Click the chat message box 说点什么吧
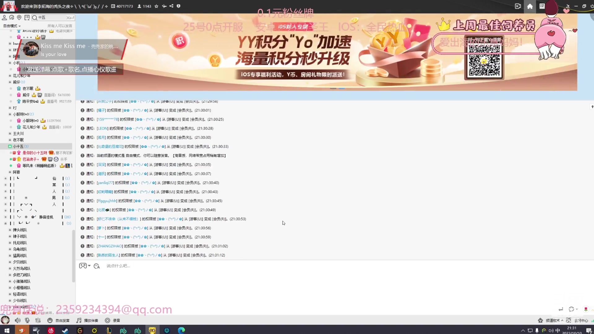The height and width of the screenshot is (334, 594). click(118, 266)
